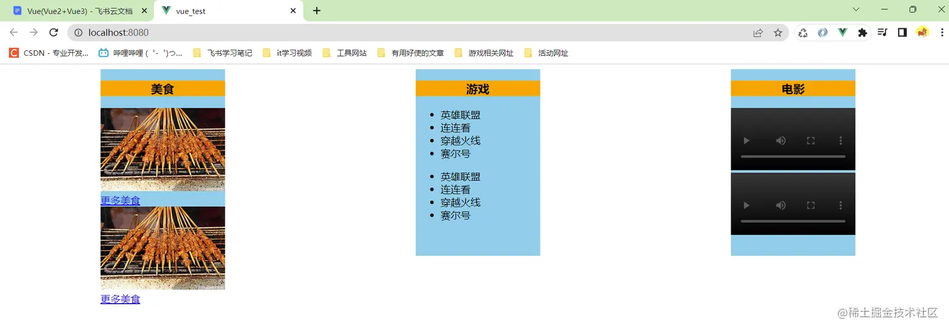This screenshot has height=330, width=949.
Task: Close the Vue(Vue2+Vue3) 飞书云文档 tab
Action: click(x=144, y=11)
